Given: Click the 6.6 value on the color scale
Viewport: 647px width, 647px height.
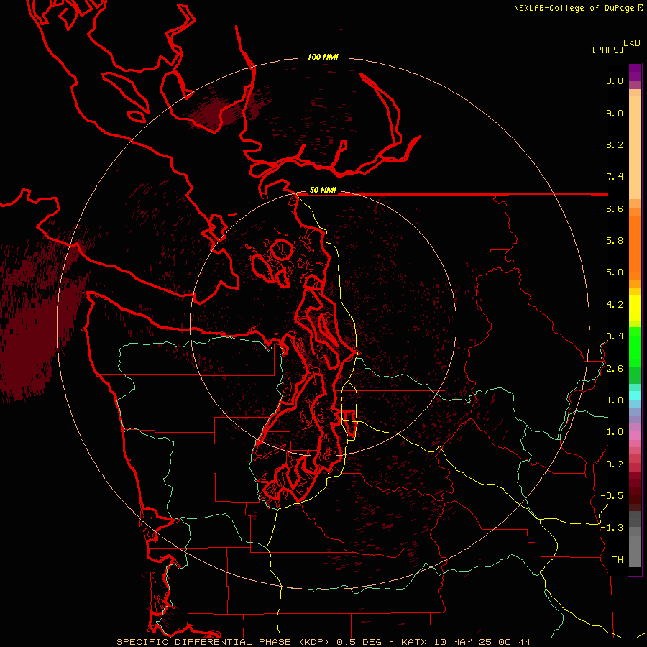Looking at the screenshot, I should (615, 208).
